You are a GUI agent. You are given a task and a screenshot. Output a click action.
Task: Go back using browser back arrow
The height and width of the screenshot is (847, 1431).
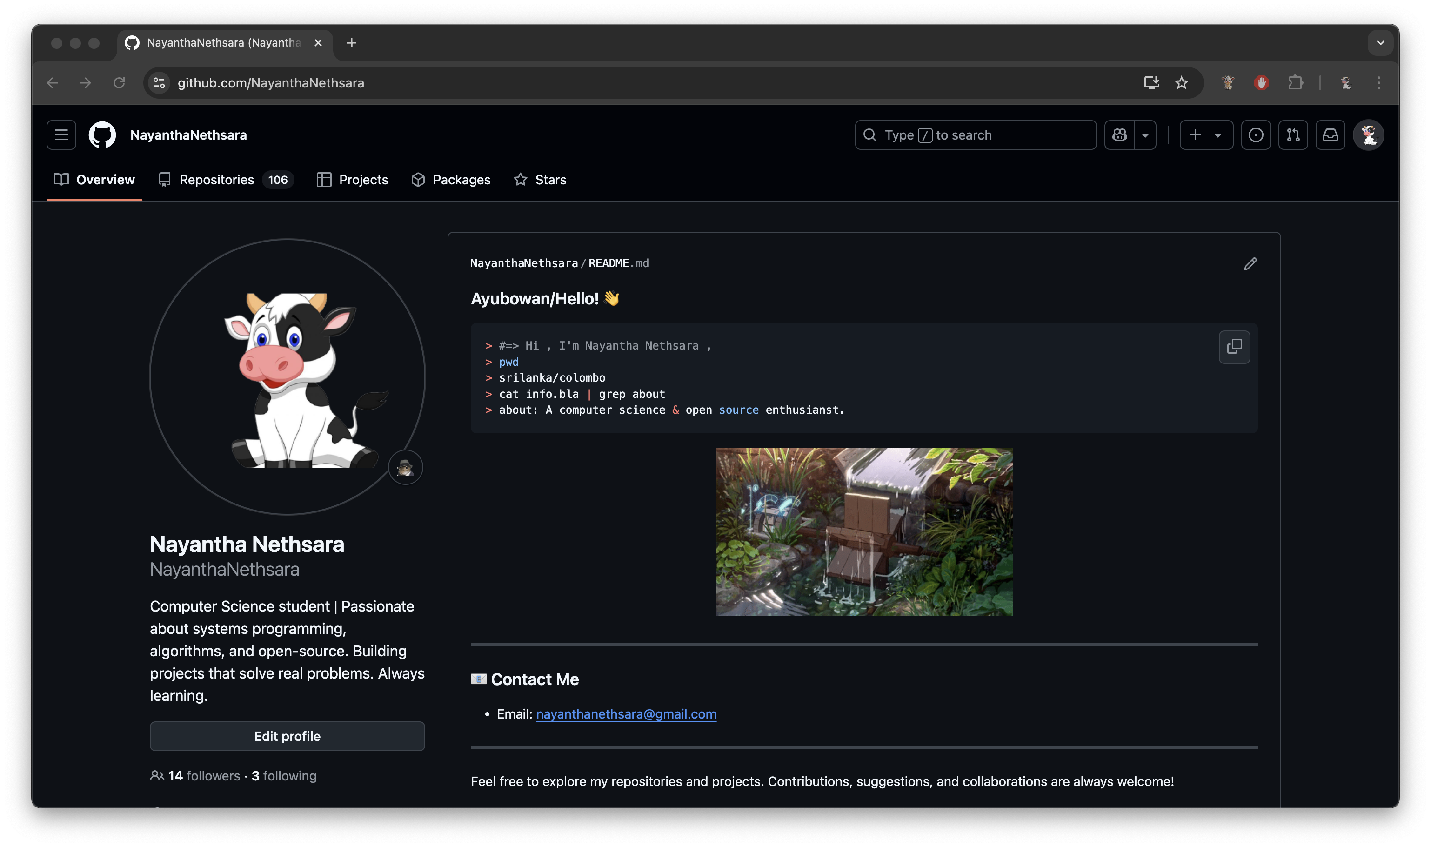click(x=52, y=83)
